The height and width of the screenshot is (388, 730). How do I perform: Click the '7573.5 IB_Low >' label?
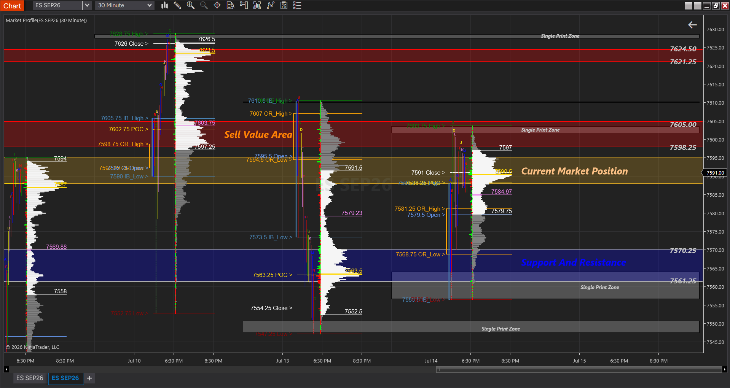point(271,237)
